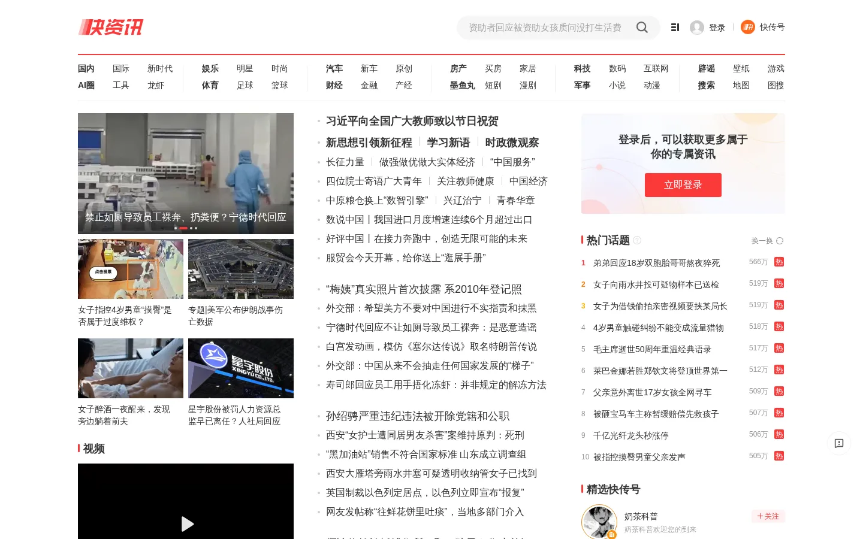Click the 立即登录 button
The height and width of the screenshot is (539, 863).
click(x=683, y=185)
